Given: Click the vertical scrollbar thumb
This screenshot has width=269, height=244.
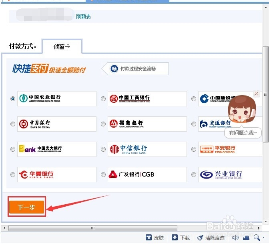Looking at the screenshot, I should (265, 94).
